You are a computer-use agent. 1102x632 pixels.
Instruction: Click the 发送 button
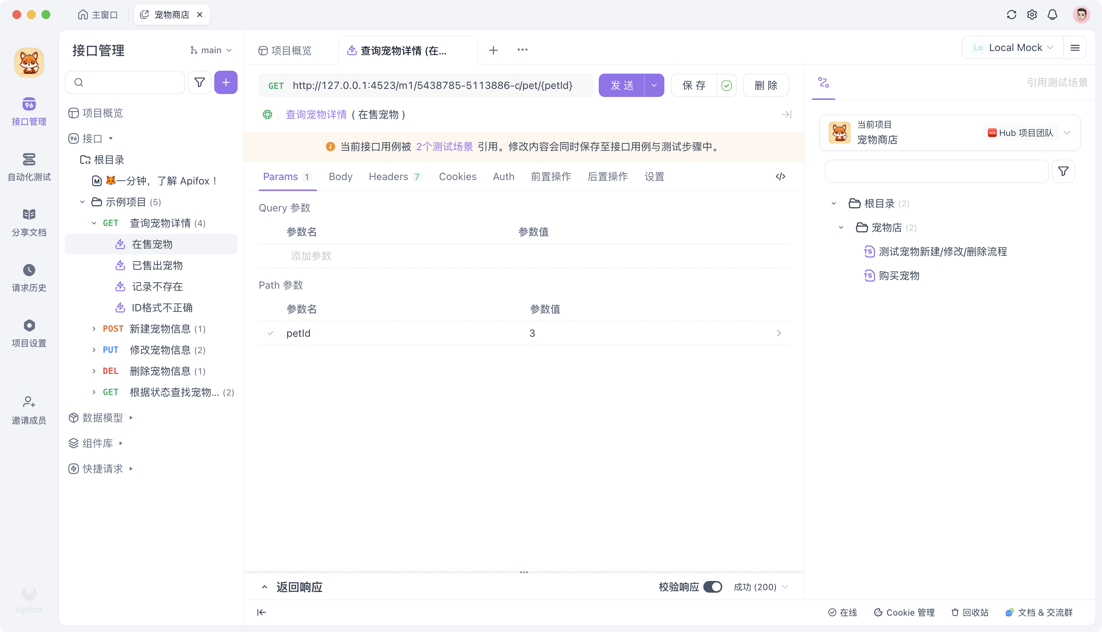tap(621, 85)
